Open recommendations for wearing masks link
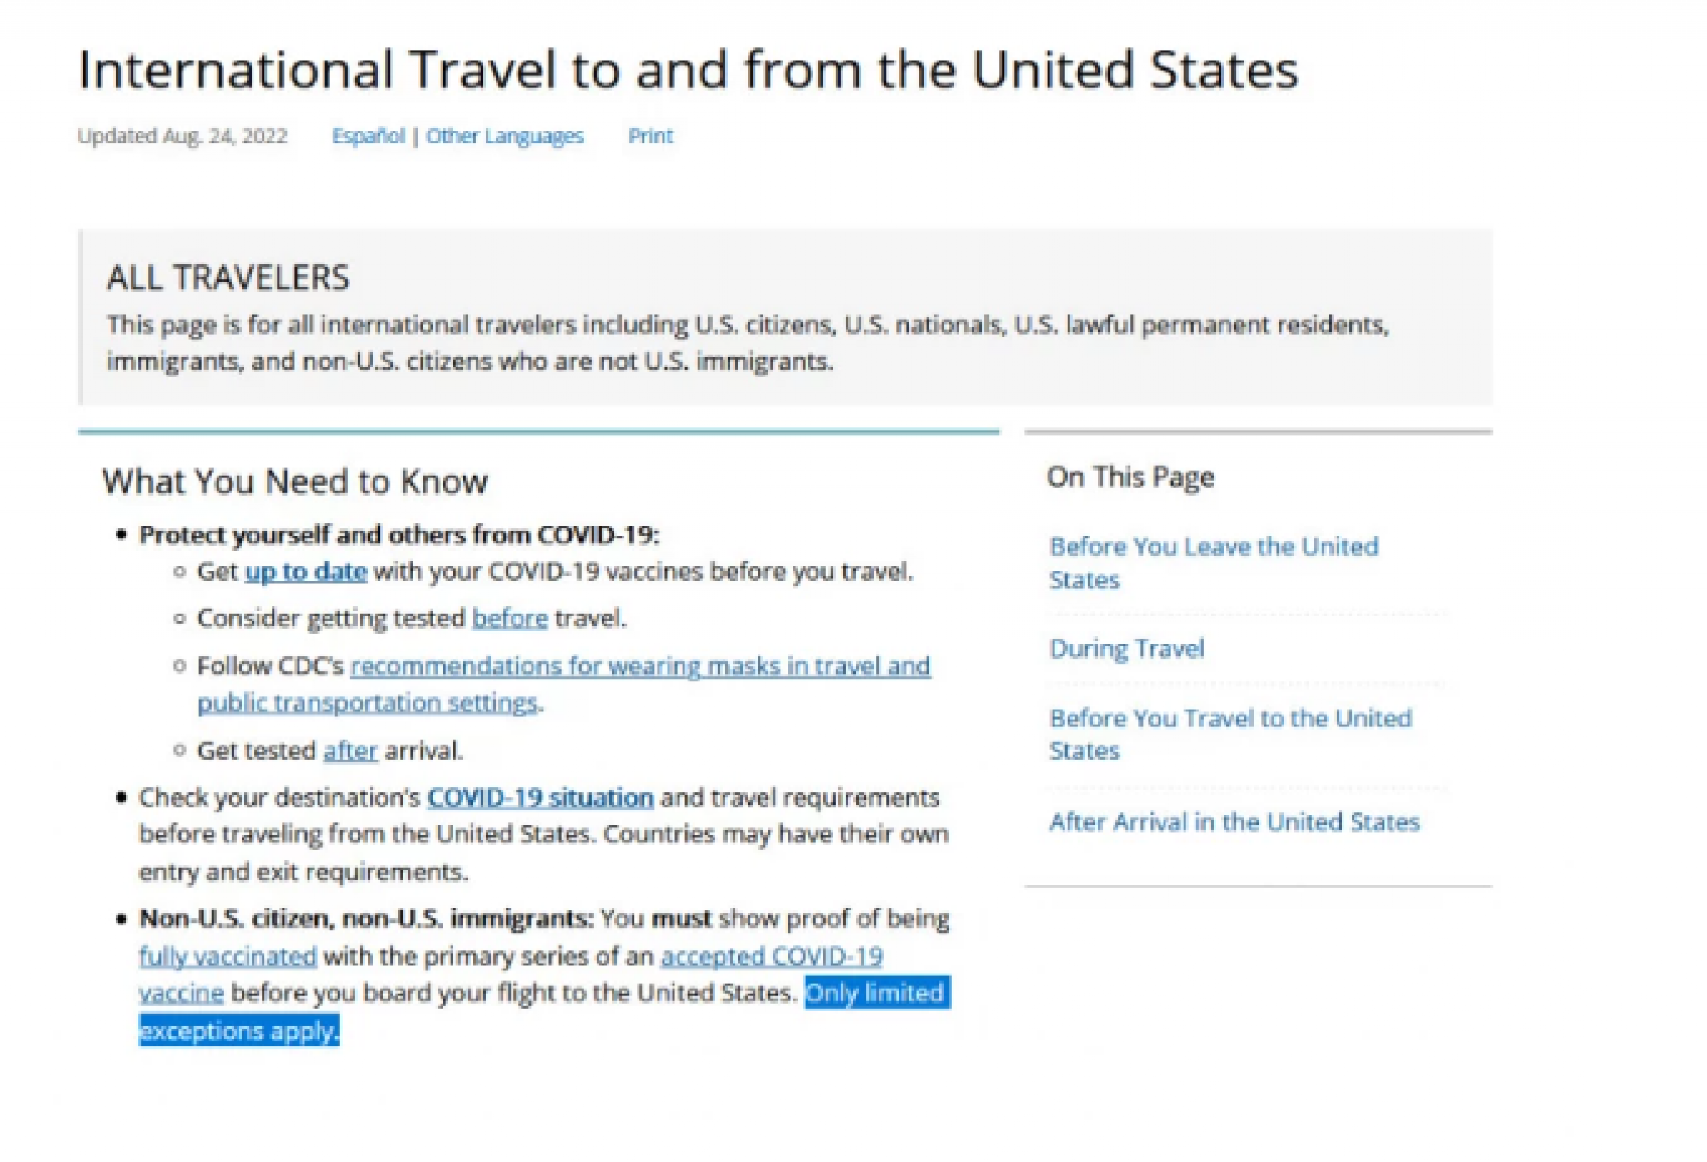The width and height of the screenshot is (1707, 1162). coord(639,666)
